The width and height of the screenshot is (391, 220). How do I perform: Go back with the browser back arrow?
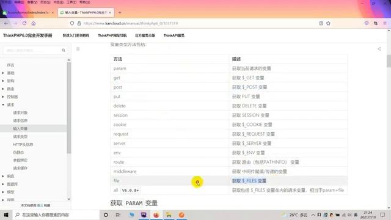point(6,23)
